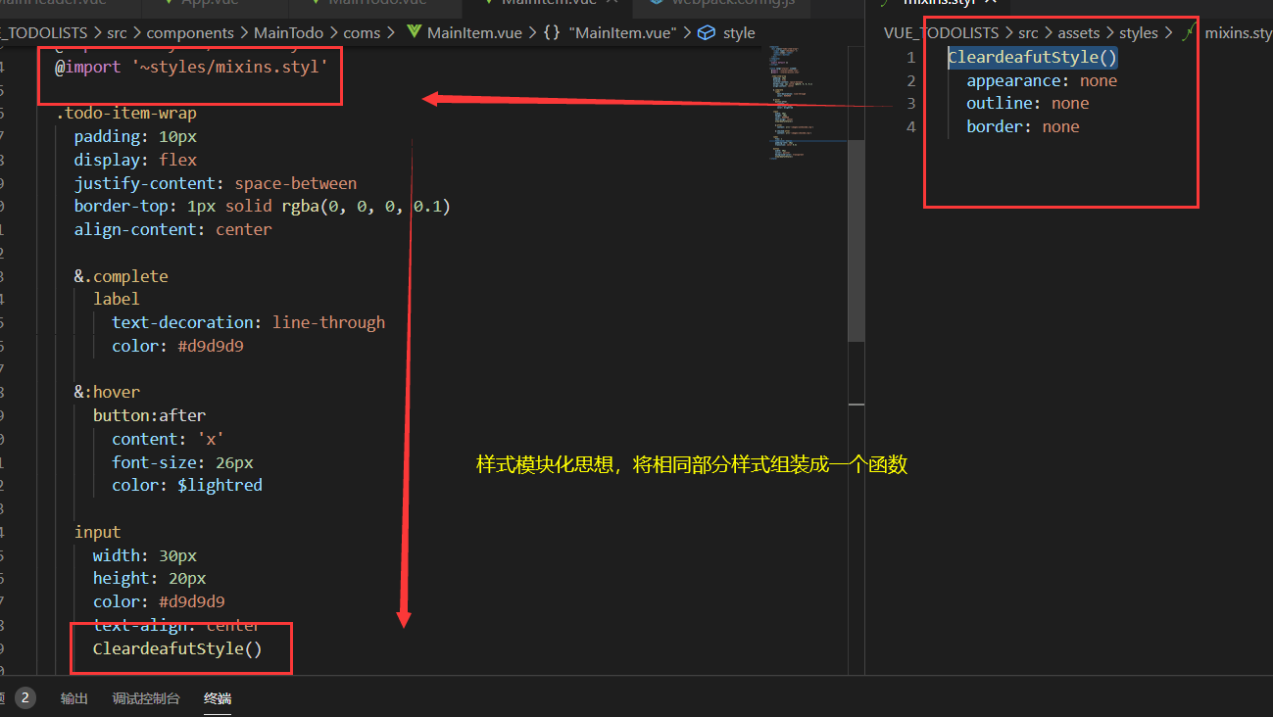Click line number 1 in mixins.styl gutter

911,57
